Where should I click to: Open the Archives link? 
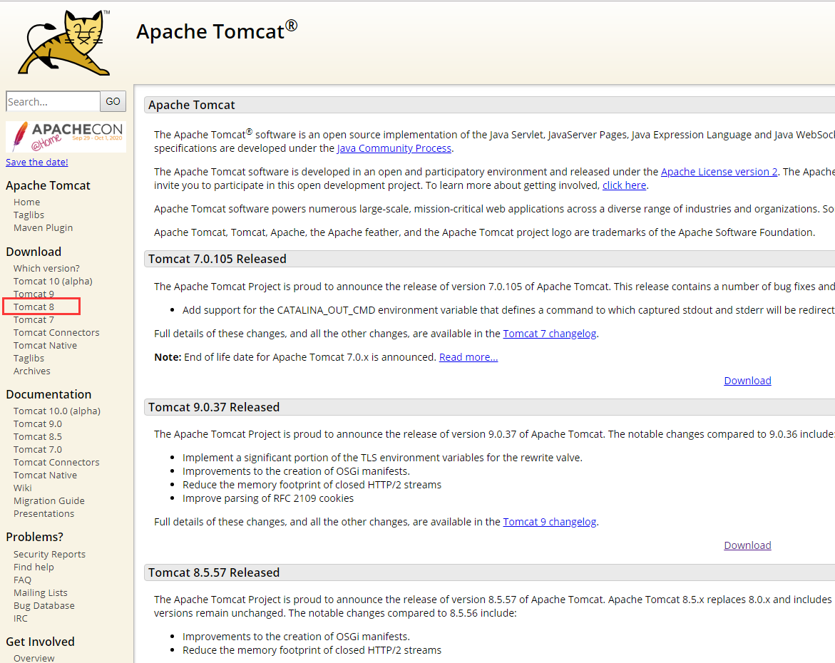coord(32,371)
